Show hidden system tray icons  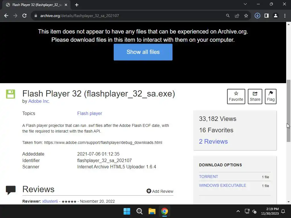click(238, 211)
